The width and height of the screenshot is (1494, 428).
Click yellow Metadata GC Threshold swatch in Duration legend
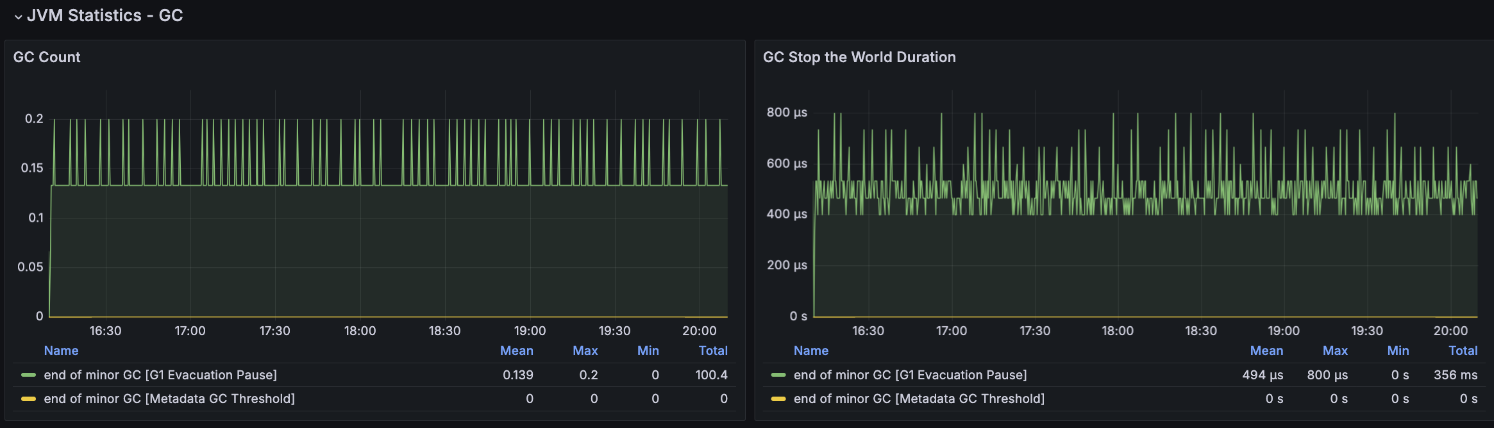(778, 399)
